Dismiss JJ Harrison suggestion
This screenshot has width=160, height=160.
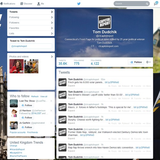pos(51,111)
